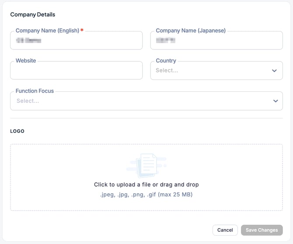Click into the empty Website field
The image size is (293, 244).
76,70
